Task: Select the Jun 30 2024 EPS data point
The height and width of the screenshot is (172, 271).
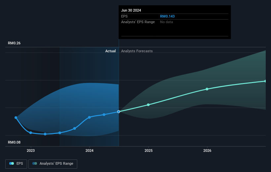Action: pos(119,112)
